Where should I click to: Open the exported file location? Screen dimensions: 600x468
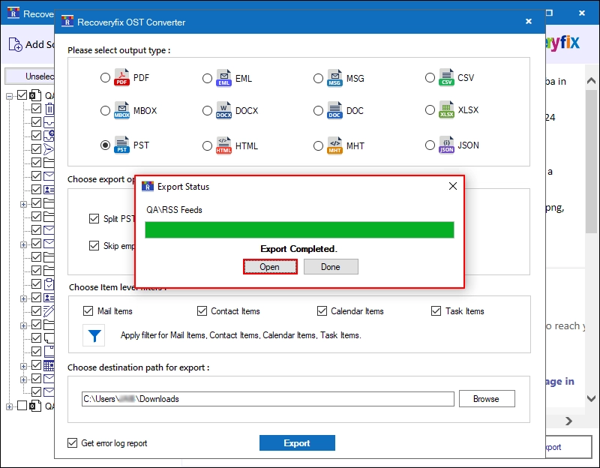point(270,267)
